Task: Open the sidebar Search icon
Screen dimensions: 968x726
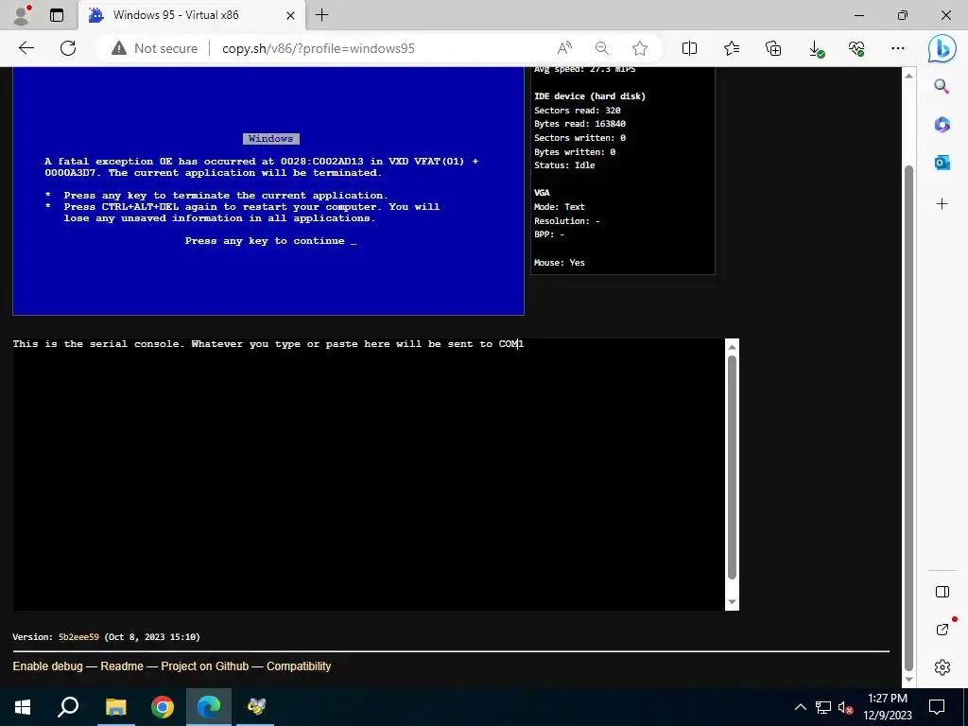Action: pyautogui.click(x=942, y=86)
